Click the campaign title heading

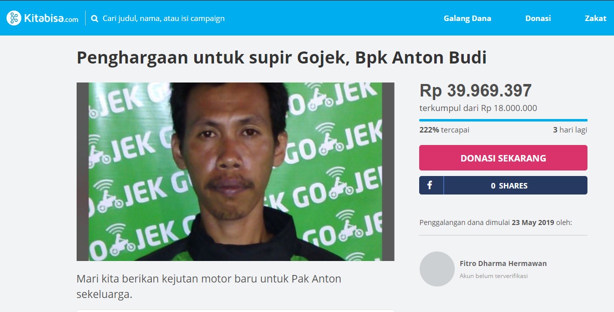coord(281,58)
